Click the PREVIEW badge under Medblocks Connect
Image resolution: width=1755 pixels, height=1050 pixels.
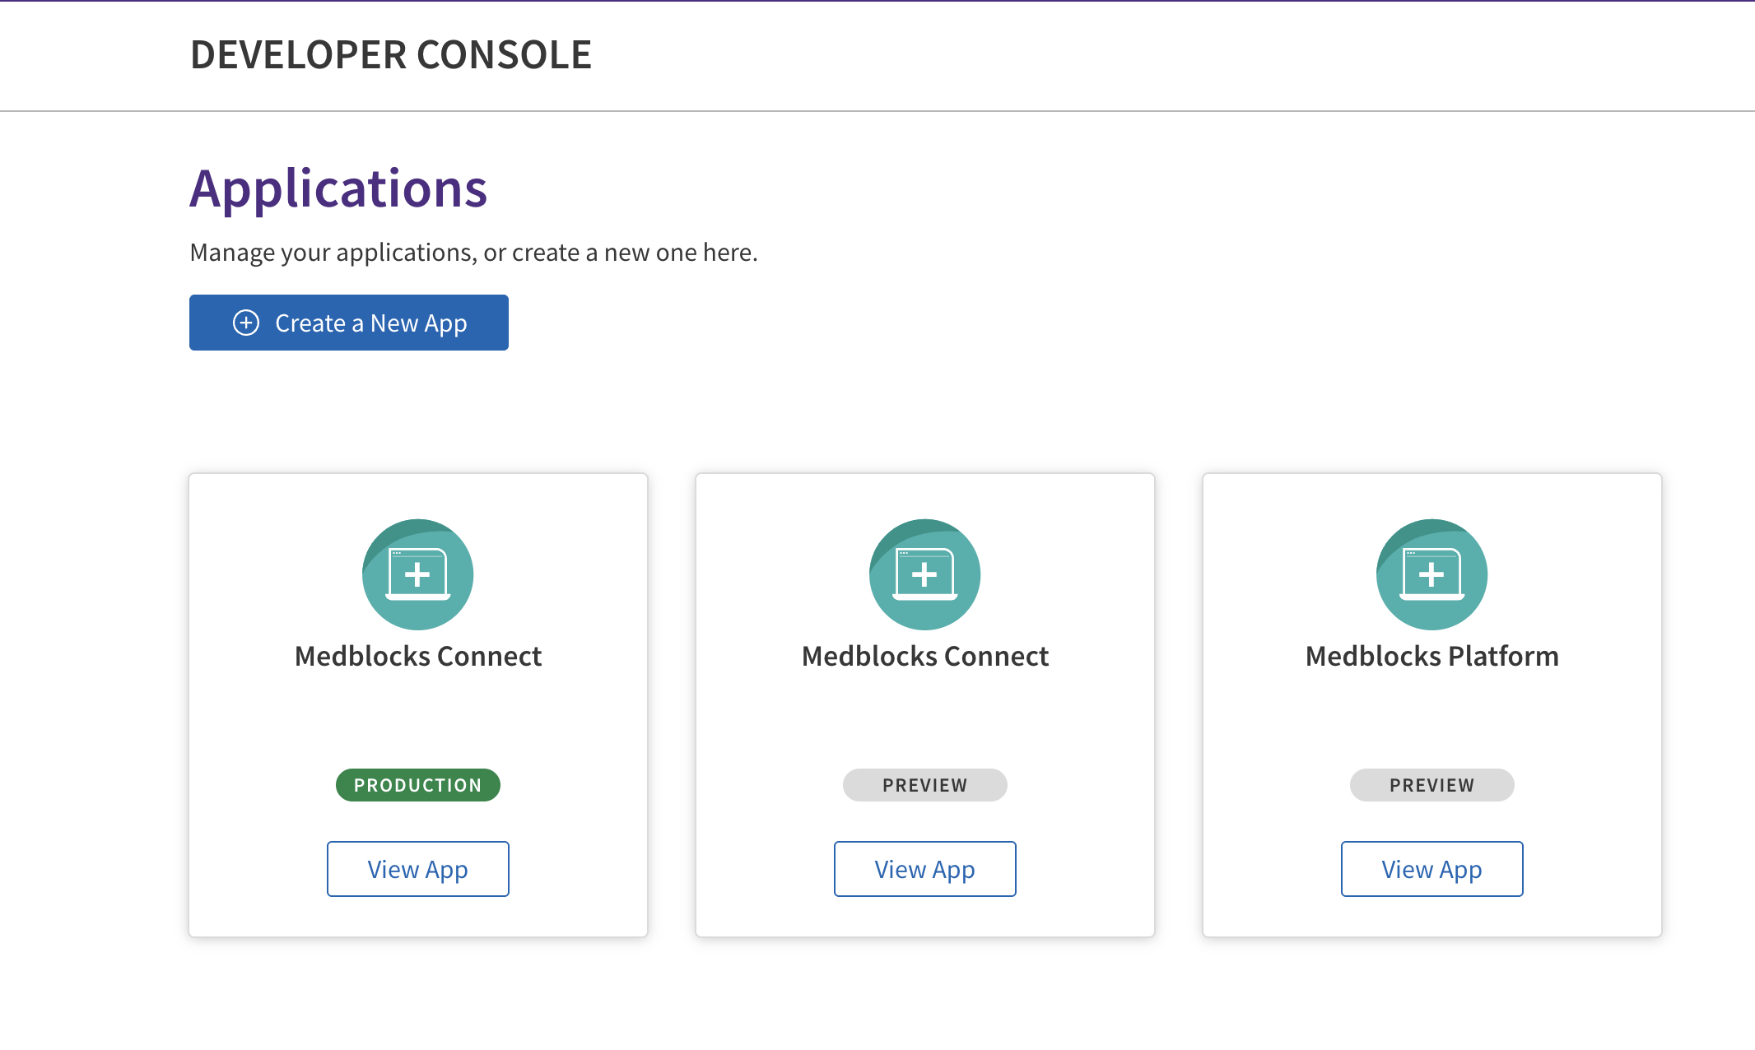(925, 785)
